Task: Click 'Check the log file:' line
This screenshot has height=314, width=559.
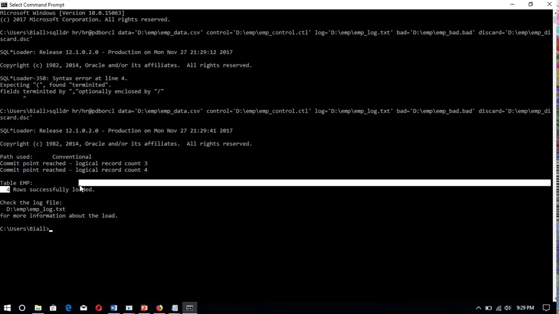Action: [x=31, y=202]
